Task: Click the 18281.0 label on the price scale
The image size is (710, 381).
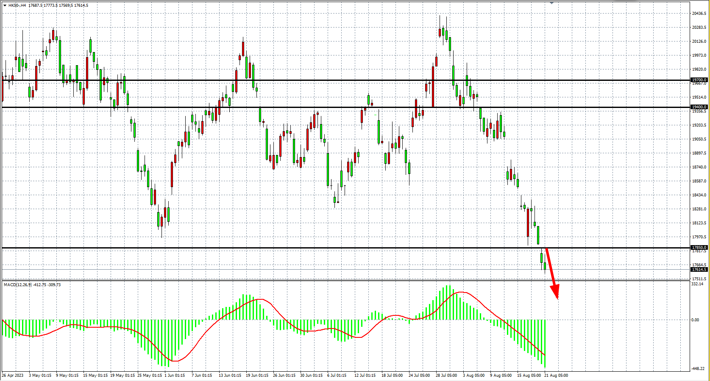Action: pos(699,209)
